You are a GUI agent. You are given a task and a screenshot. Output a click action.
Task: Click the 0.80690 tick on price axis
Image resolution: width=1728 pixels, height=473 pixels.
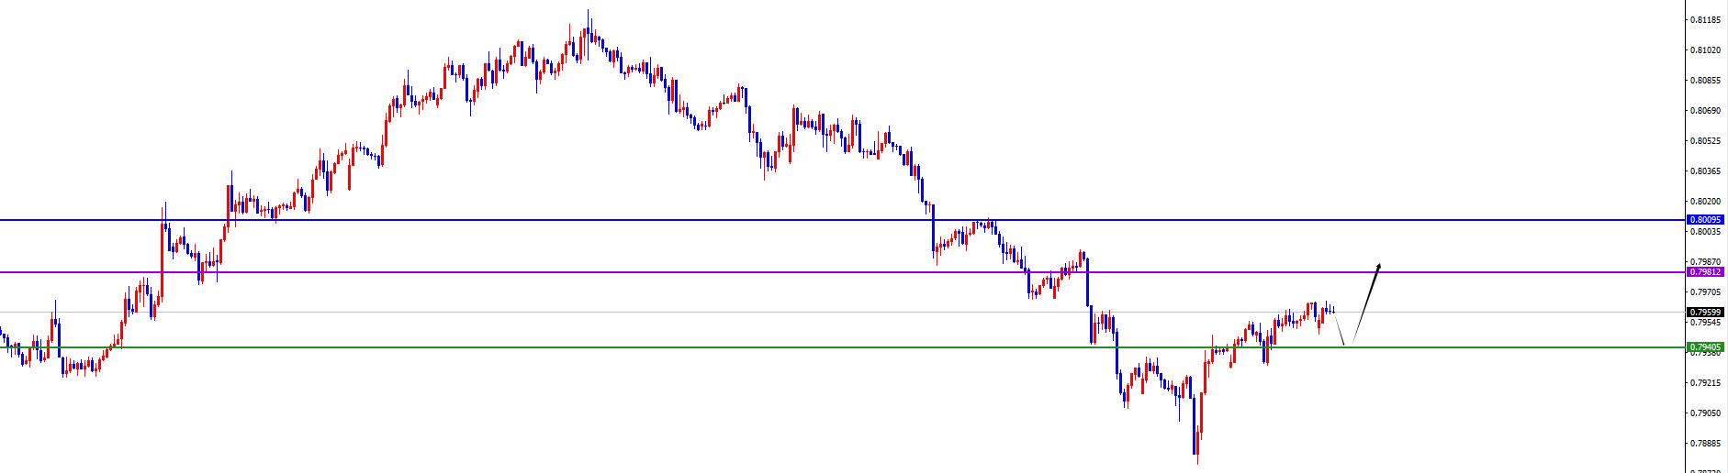click(1706, 111)
